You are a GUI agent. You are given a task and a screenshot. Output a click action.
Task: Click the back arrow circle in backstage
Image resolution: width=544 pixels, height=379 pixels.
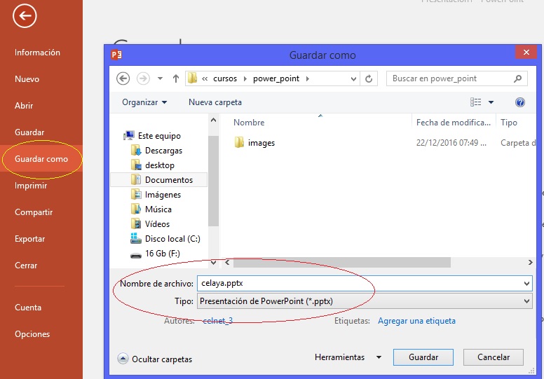(25, 16)
